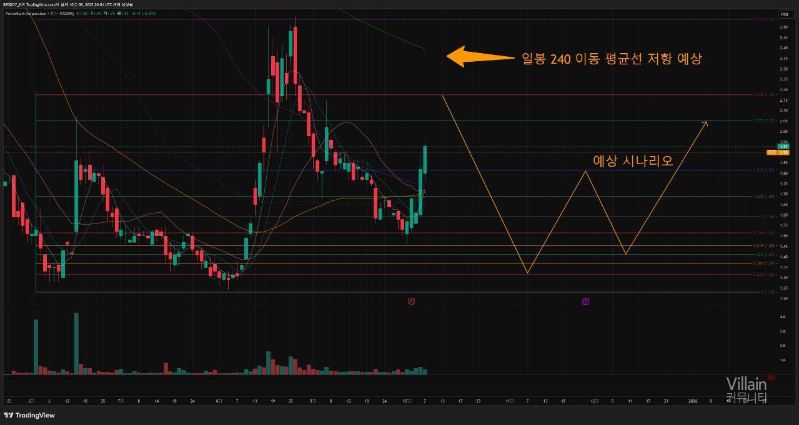
Task: Click the purple earnings marker on the timeline
Action: click(x=585, y=301)
